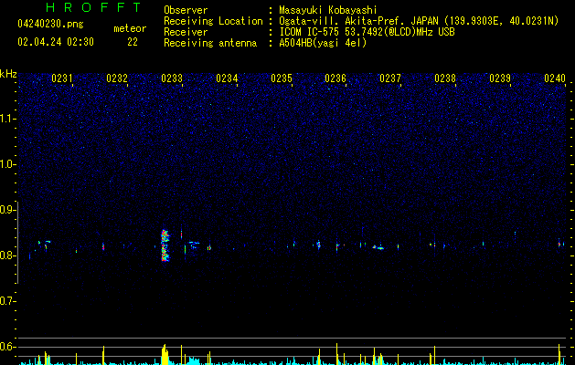
Task: Click the 0232 time marker
Action: [x=117, y=78]
